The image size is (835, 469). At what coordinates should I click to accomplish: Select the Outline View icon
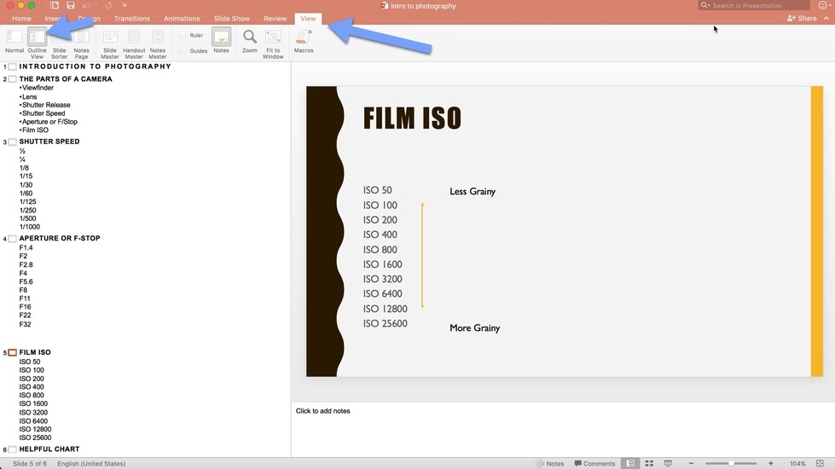[37, 39]
